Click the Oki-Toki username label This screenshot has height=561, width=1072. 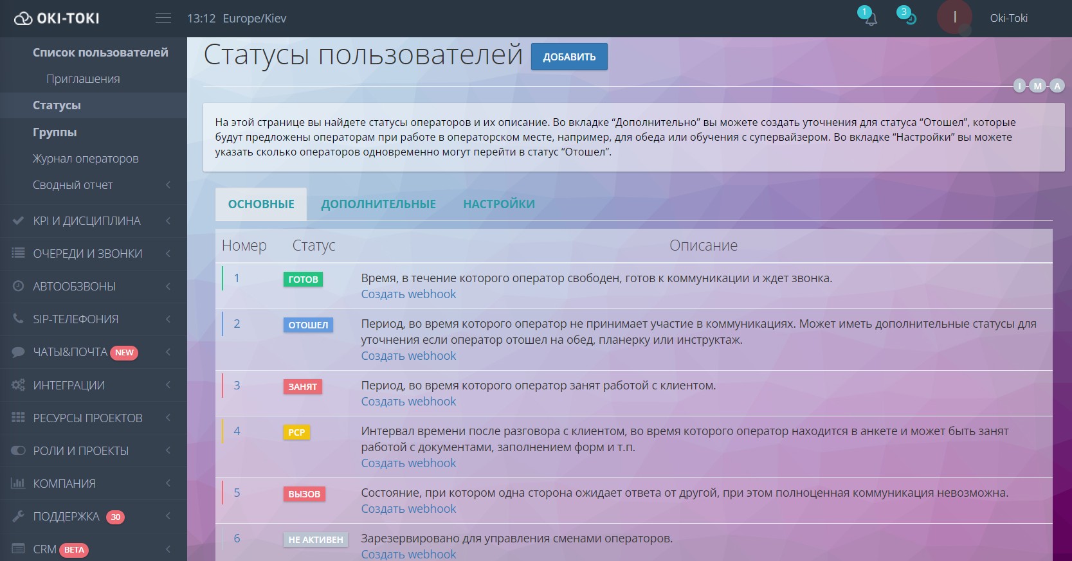(1008, 18)
